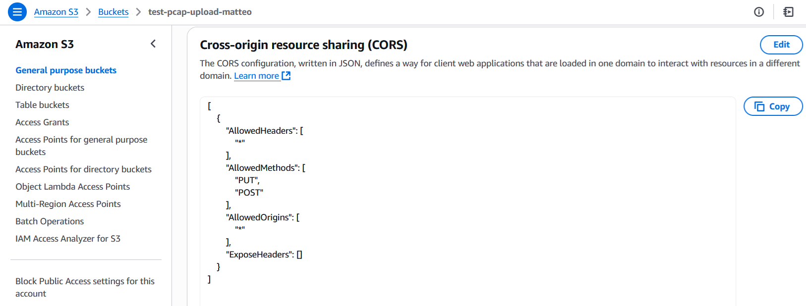Open the hamburger navigation menu
This screenshot has height=306, width=806.
click(17, 12)
